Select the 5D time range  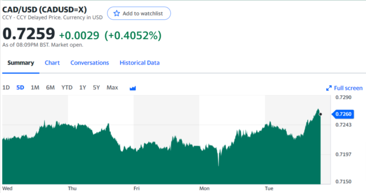point(20,88)
